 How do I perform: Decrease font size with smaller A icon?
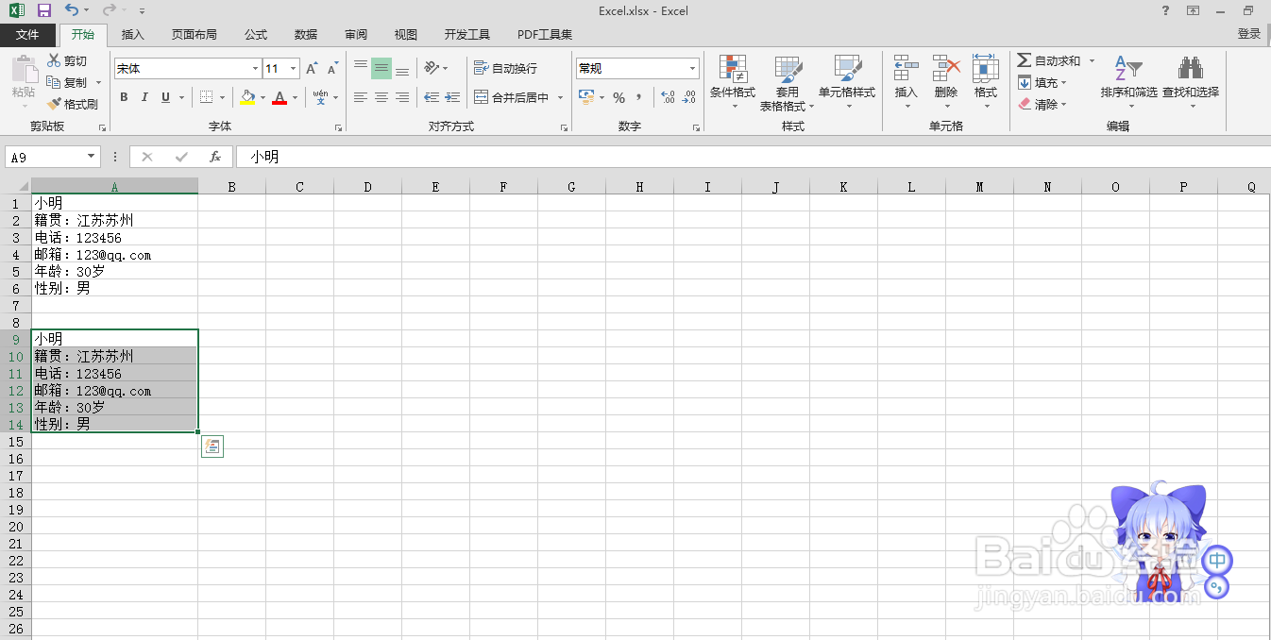click(x=332, y=69)
